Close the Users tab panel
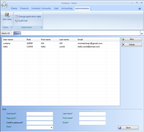 pyautogui.click(x=142, y=34)
